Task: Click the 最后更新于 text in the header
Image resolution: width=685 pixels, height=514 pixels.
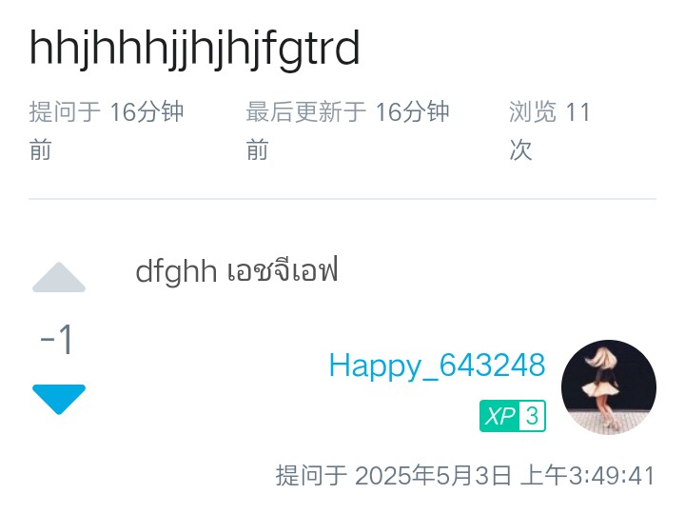Action: point(305,111)
